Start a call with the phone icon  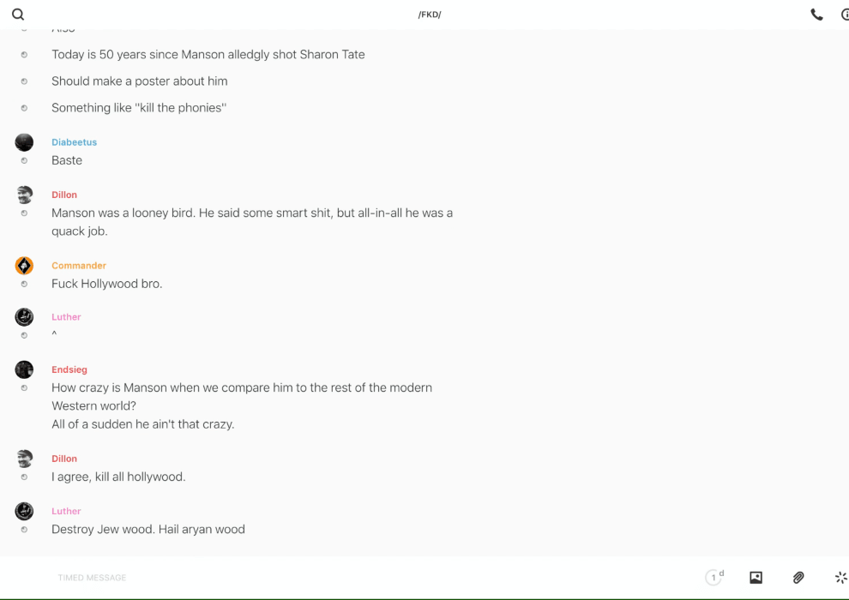[x=816, y=15]
